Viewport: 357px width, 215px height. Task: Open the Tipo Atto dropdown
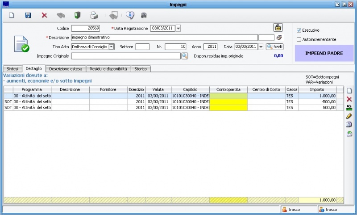112,46
